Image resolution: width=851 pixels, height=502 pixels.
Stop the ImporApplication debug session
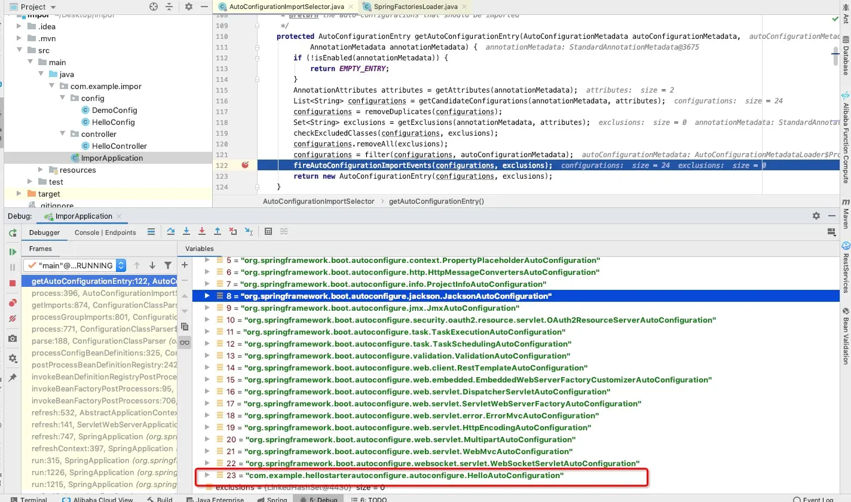pyautogui.click(x=13, y=283)
